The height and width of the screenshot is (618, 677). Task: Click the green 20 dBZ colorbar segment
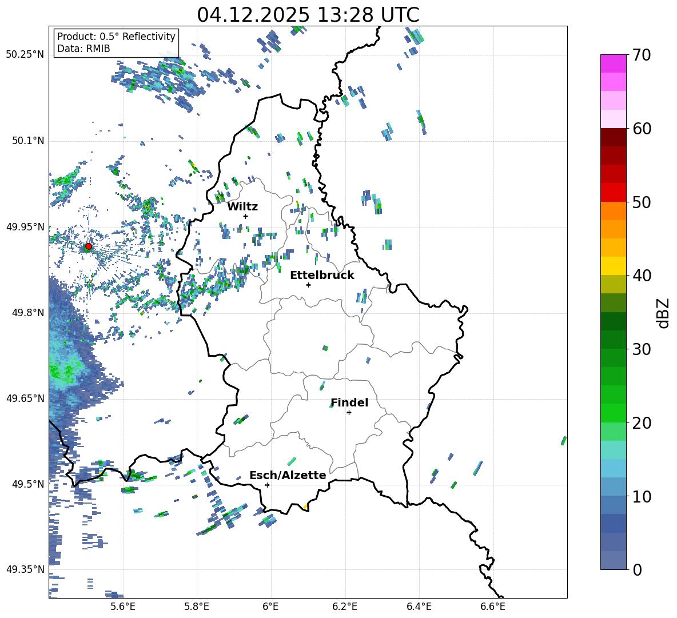point(614,413)
